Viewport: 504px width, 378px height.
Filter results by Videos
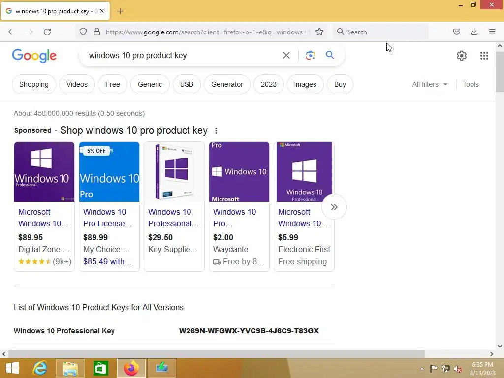(x=77, y=84)
